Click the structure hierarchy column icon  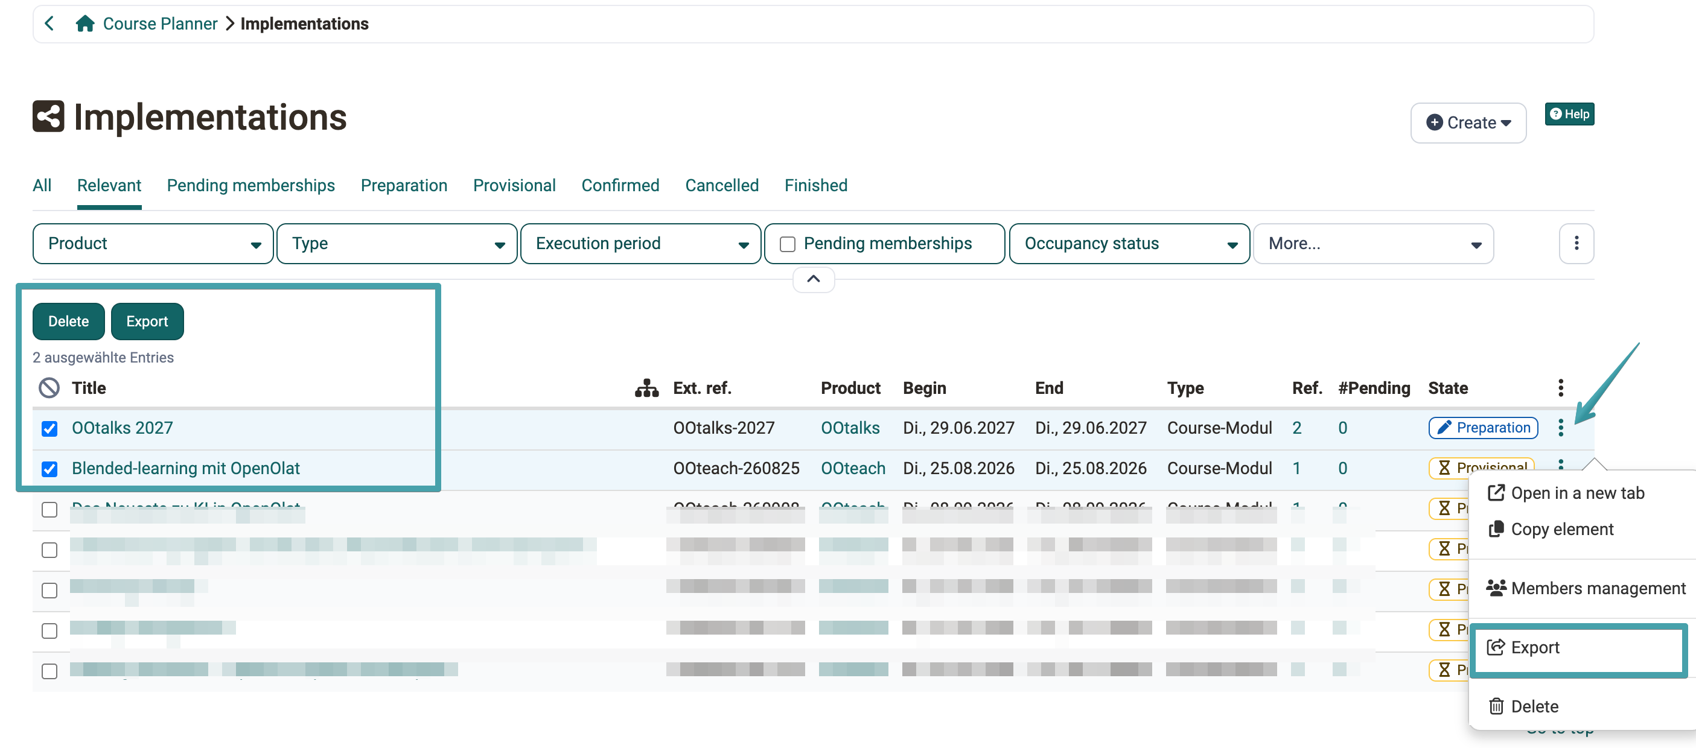coord(646,388)
